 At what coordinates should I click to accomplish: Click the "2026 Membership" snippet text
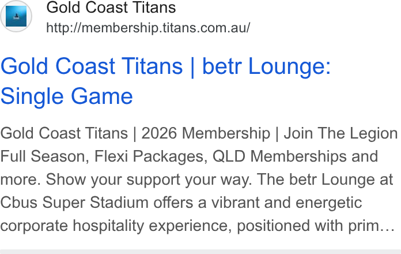pos(206,133)
